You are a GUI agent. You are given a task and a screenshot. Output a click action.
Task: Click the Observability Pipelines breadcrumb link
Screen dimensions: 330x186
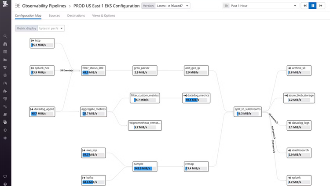coord(44,6)
